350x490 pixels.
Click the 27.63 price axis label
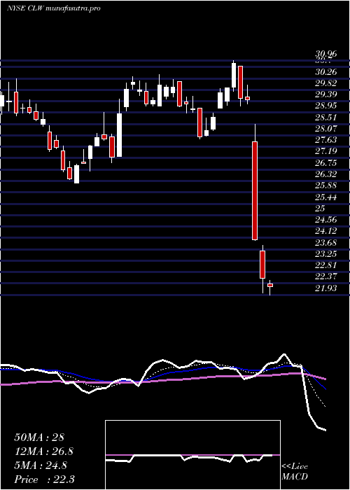click(x=326, y=140)
